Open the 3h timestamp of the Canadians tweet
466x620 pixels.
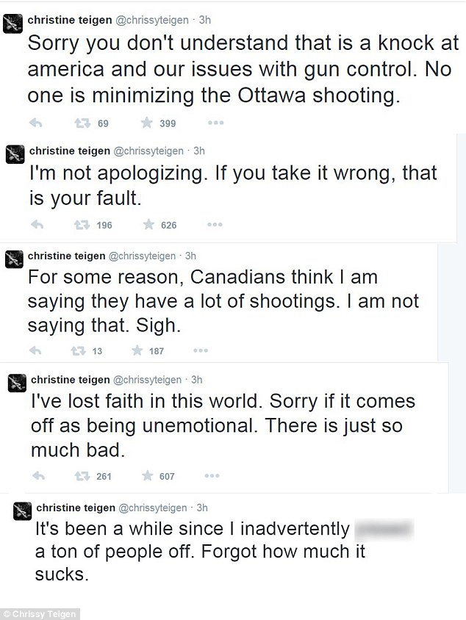[x=191, y=256]
